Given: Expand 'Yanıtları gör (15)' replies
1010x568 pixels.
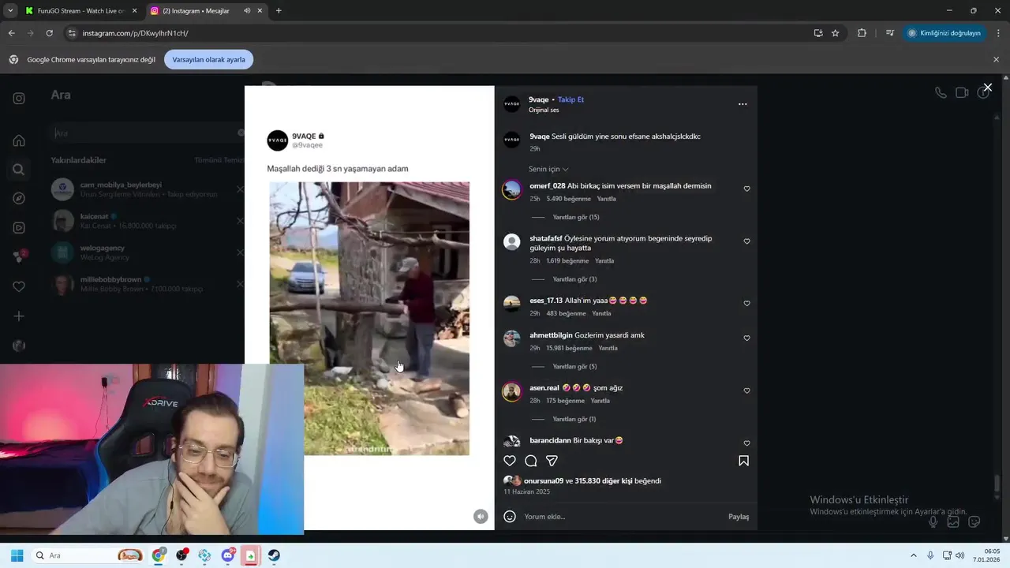Looking at the screenshot, I should (x=576, y=217).
